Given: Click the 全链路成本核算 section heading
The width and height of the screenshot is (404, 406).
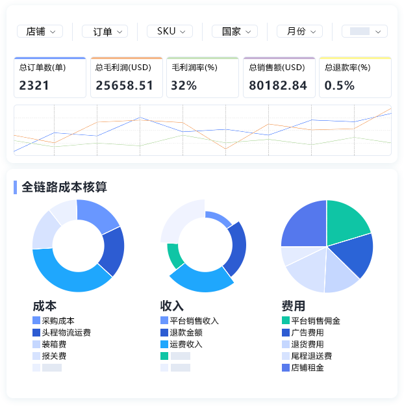Looking at the screenshot, I should pyautogui.click(x=64, y=187).
